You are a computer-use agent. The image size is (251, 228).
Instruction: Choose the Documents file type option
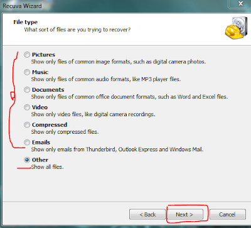click(x=27, y=90)
